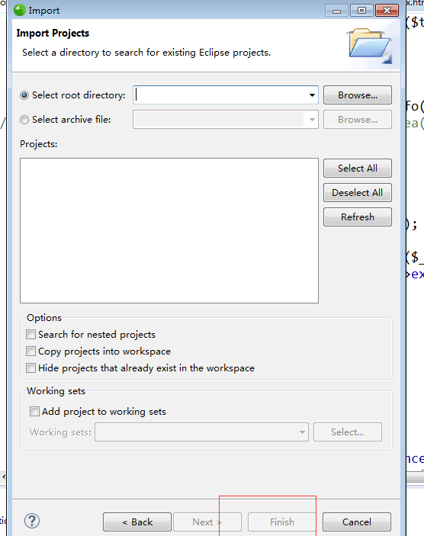The width and height of the screenshot is (424, 536).
Task: Go back with the < Back button
Action: [x=137, y=522]
